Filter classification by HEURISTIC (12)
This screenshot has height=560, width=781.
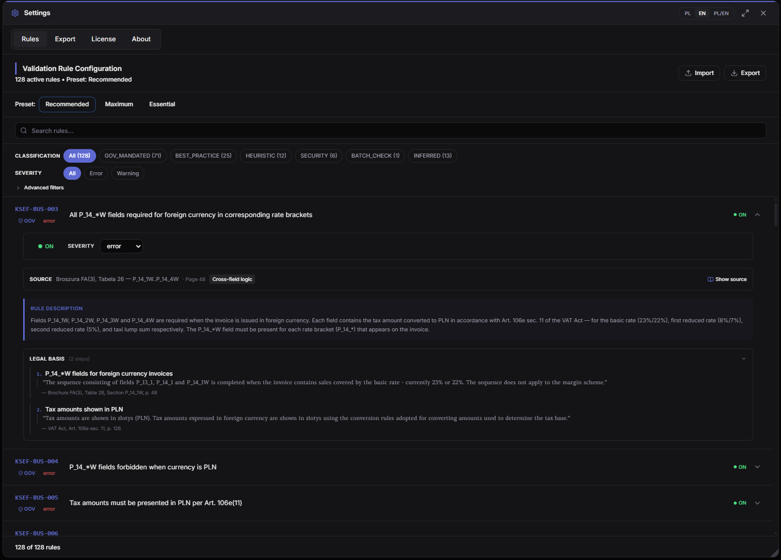click(266, 156)
